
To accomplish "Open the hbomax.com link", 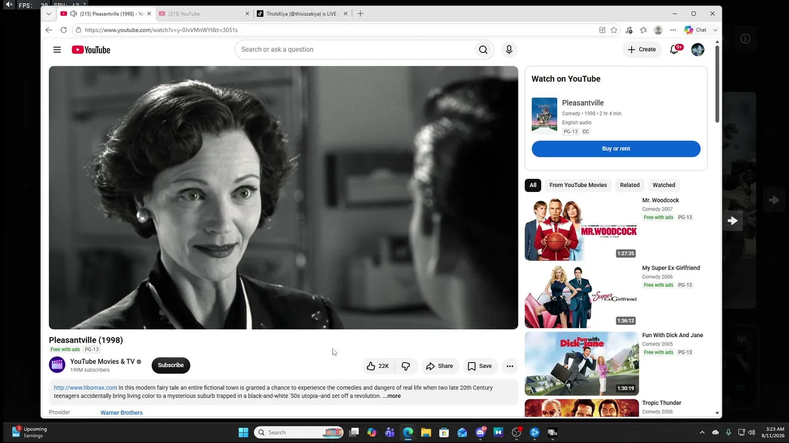I will 85,388.
